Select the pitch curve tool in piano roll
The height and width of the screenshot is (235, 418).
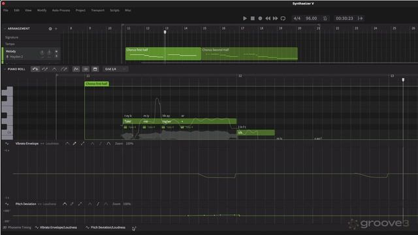54,69
